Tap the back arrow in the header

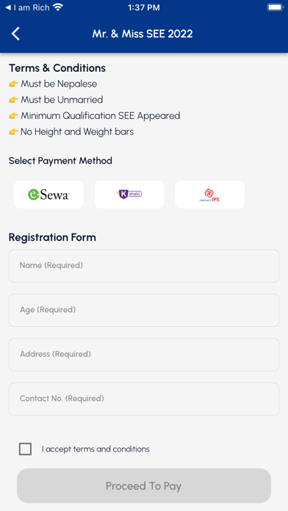pos(15,34)
